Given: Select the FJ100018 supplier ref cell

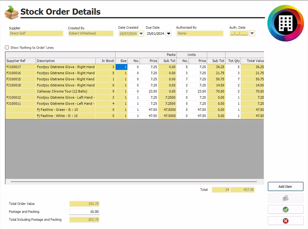Looking at the screenshot, I should click(20, 85).
